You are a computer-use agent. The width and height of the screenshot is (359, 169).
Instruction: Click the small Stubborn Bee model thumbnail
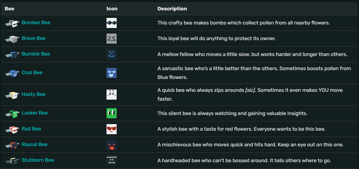[x=12, y=161]
